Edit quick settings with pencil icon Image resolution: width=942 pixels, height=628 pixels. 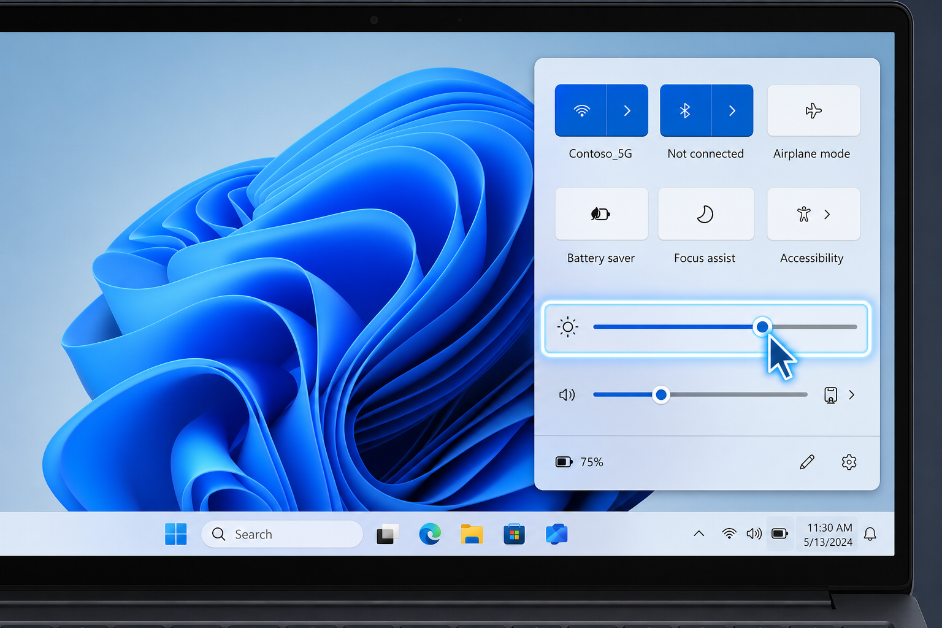coord(807,462)
